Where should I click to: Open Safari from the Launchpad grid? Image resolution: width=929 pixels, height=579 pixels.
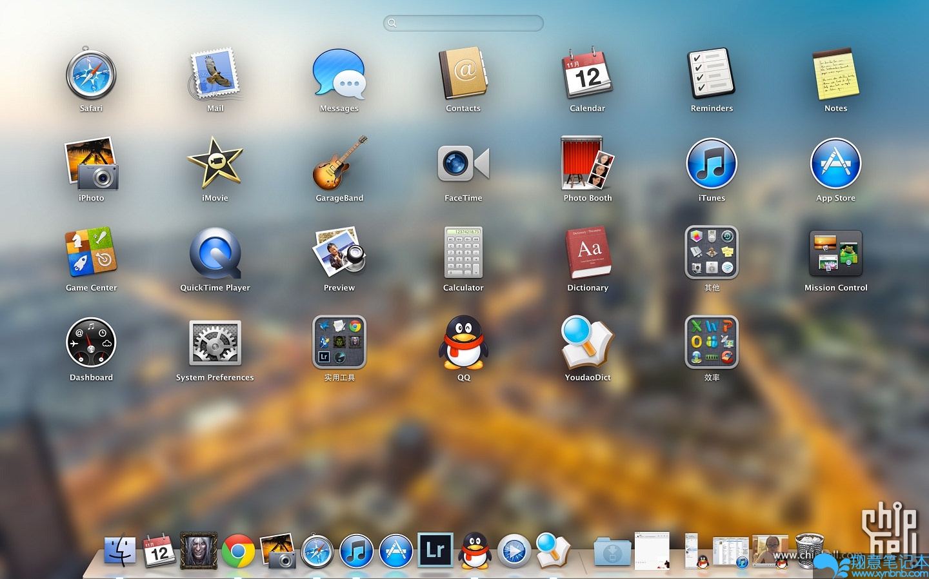(x=91, y=74)
